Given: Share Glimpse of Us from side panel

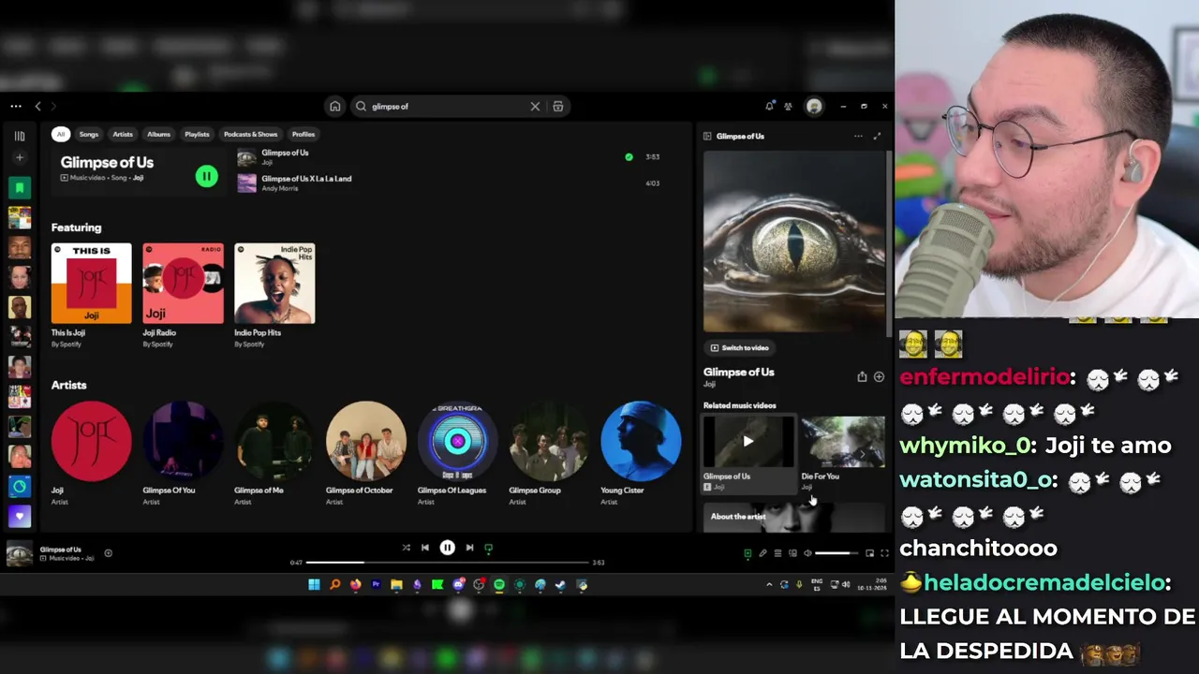Looking at the screenshot, I should tap(862, 376).
